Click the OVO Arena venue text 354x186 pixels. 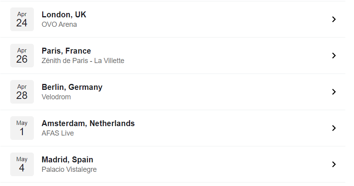coord(59,24)
